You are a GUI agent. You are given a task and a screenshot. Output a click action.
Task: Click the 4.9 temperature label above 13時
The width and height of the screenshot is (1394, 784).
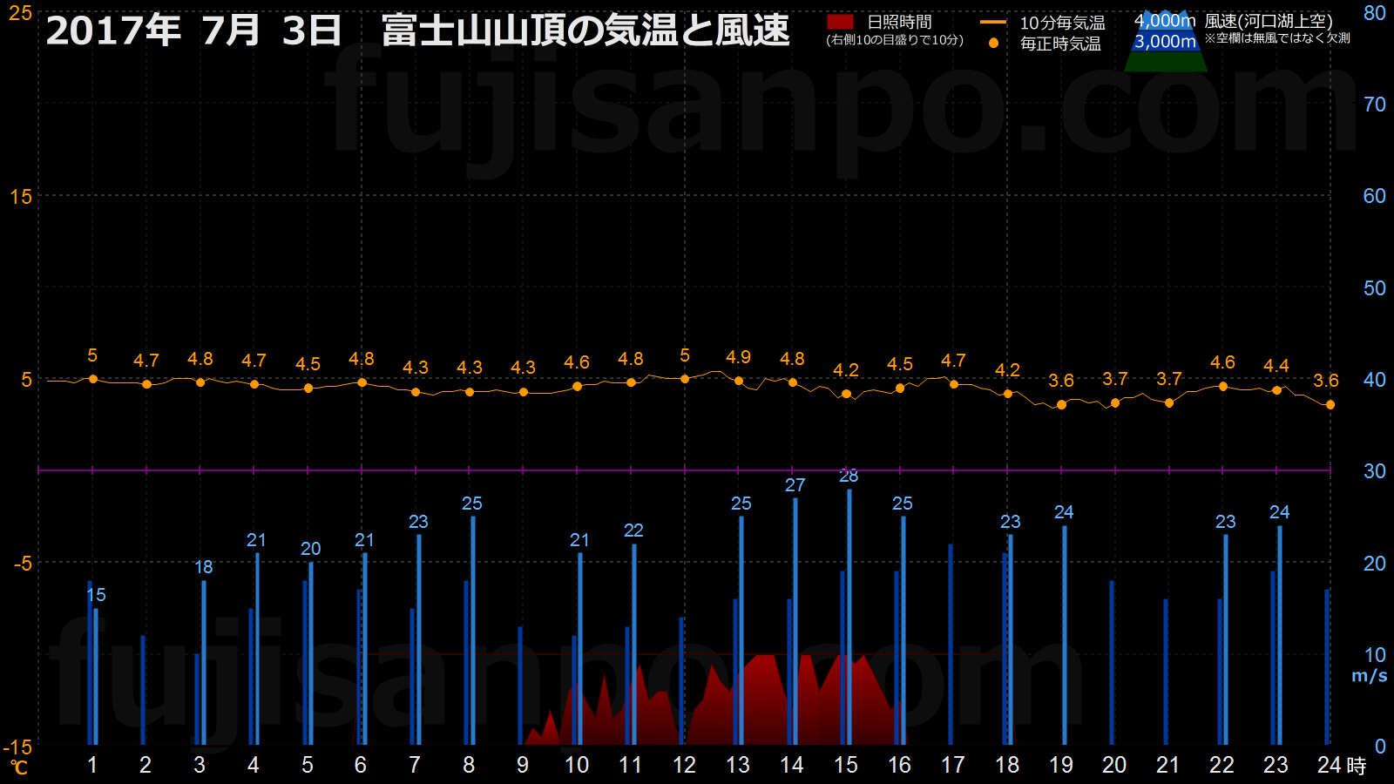(738, 357)
